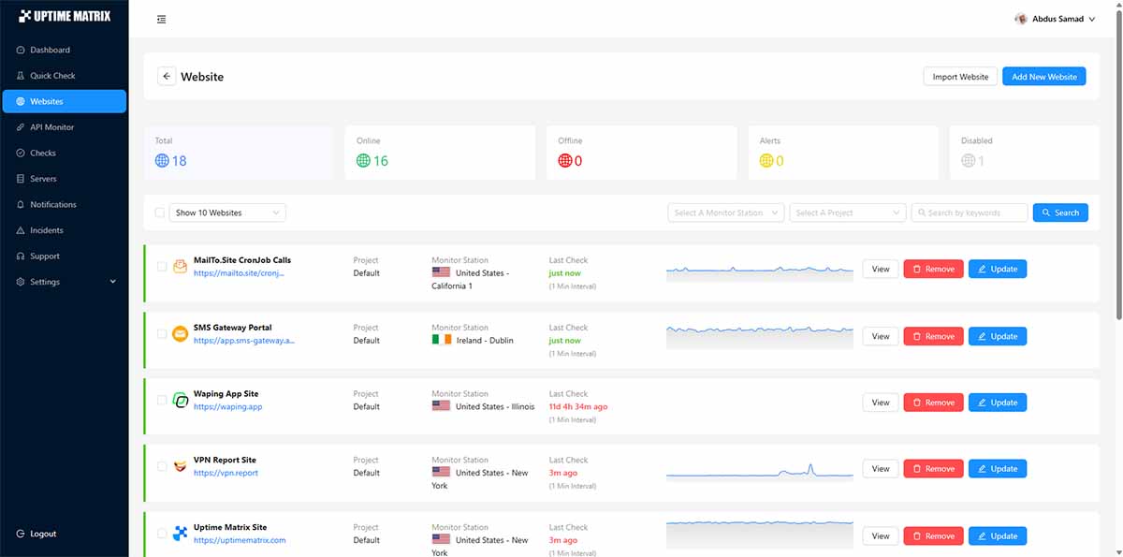Image resolution: width=1123 pixels, height=557 pixels.
Task: Click the VPN Report Site favicon
Action: (x=180, y=467)
